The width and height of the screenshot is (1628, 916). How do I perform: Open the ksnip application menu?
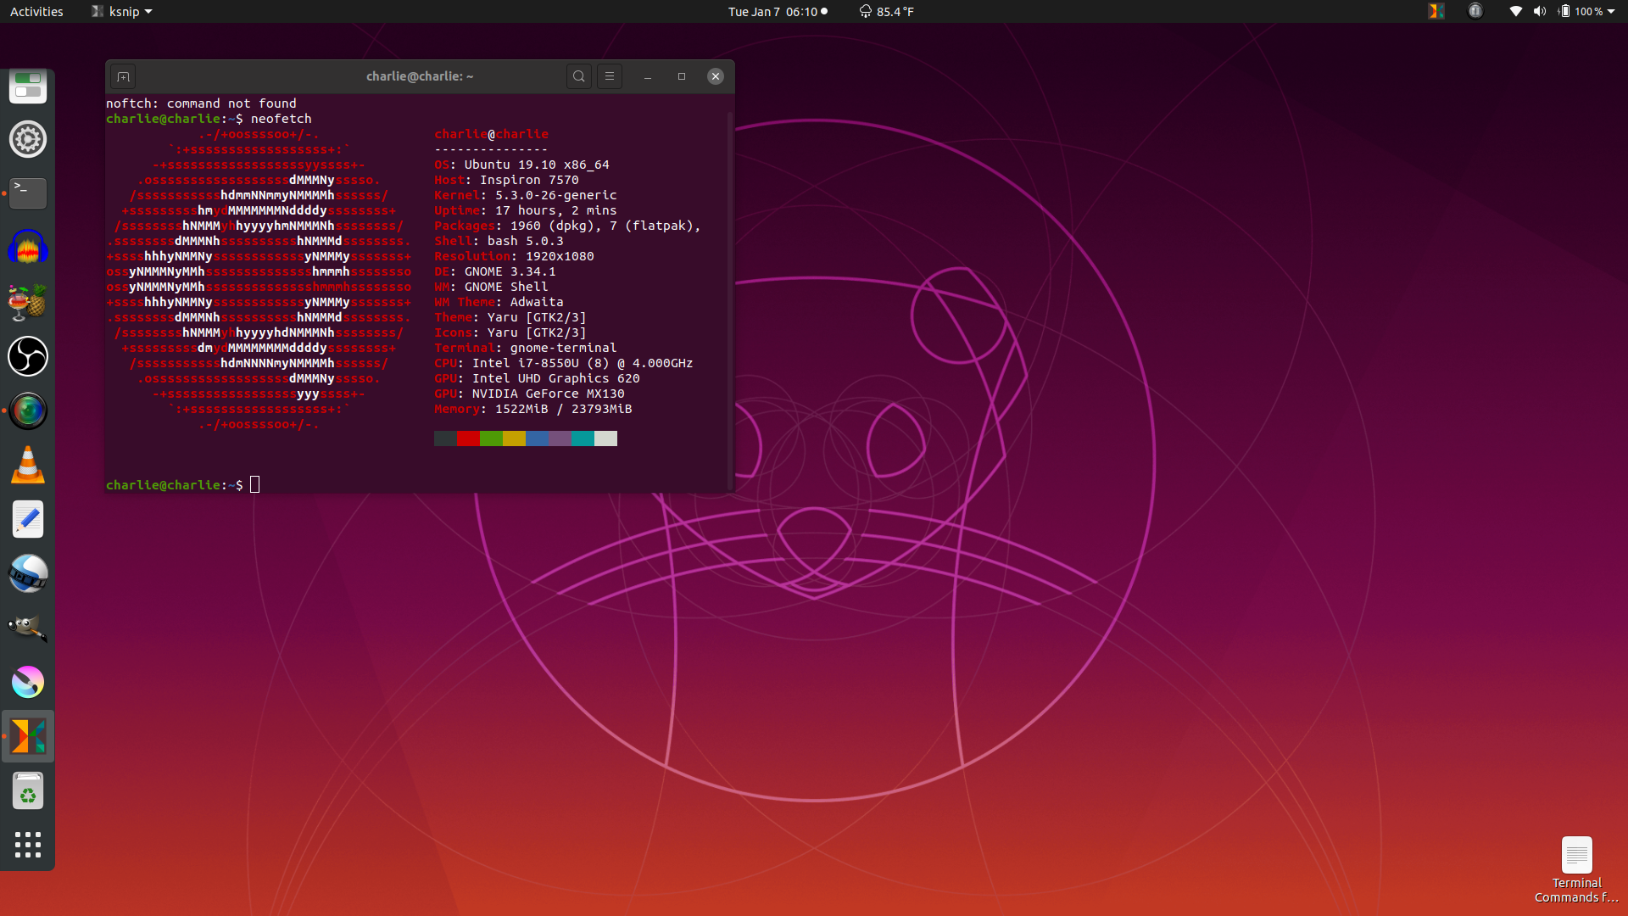[122, 11]
